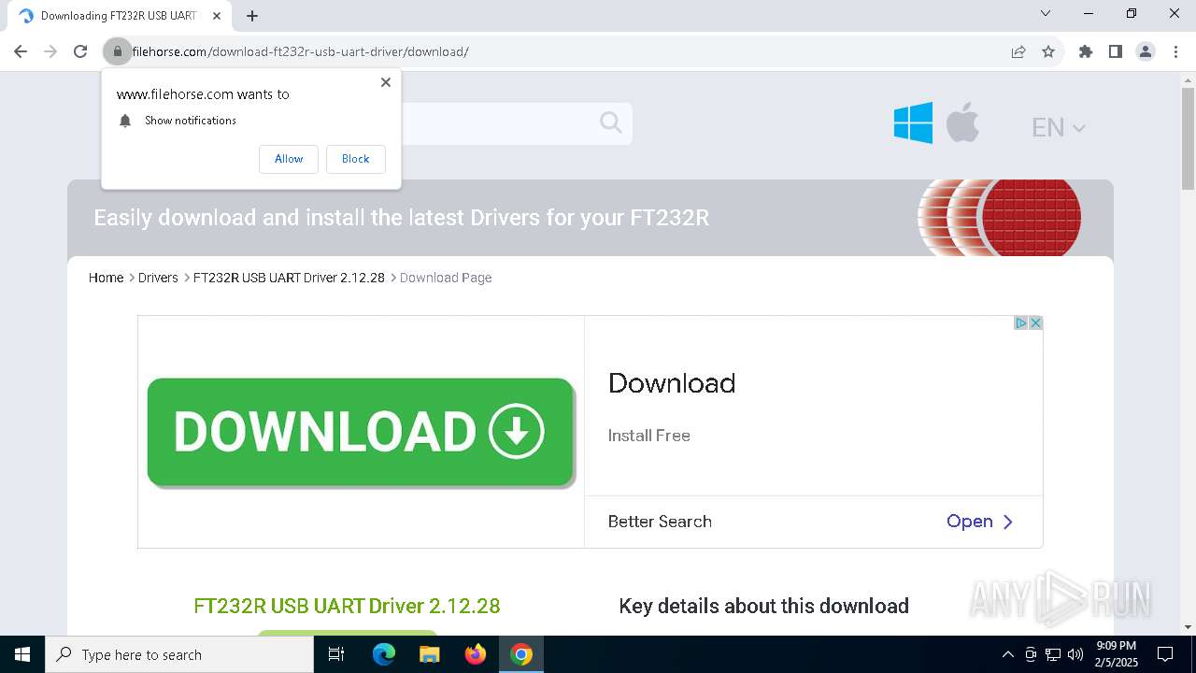The image size is (1196, 673).
Task: Select the Downloading FT232R USB UART tab
Action: [x=119, y=16]
